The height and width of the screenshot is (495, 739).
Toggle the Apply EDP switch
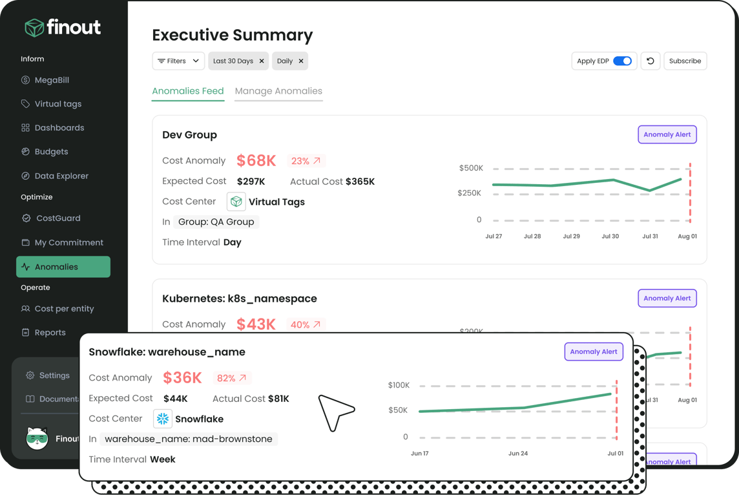coord(622,61)
